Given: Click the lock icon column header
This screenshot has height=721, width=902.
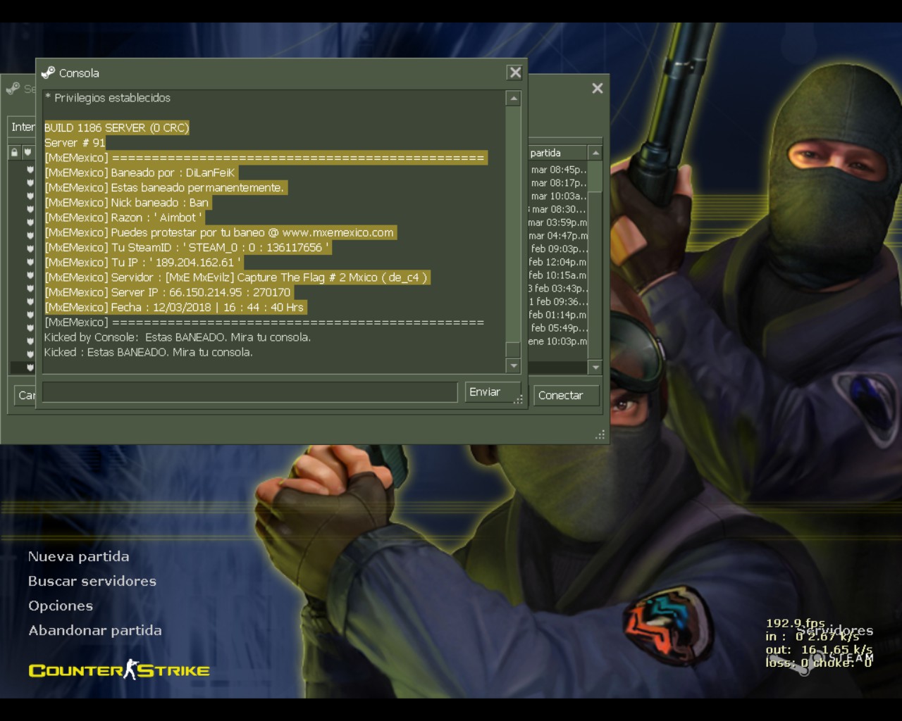Looking at the screenshot, I should point(14,152).
